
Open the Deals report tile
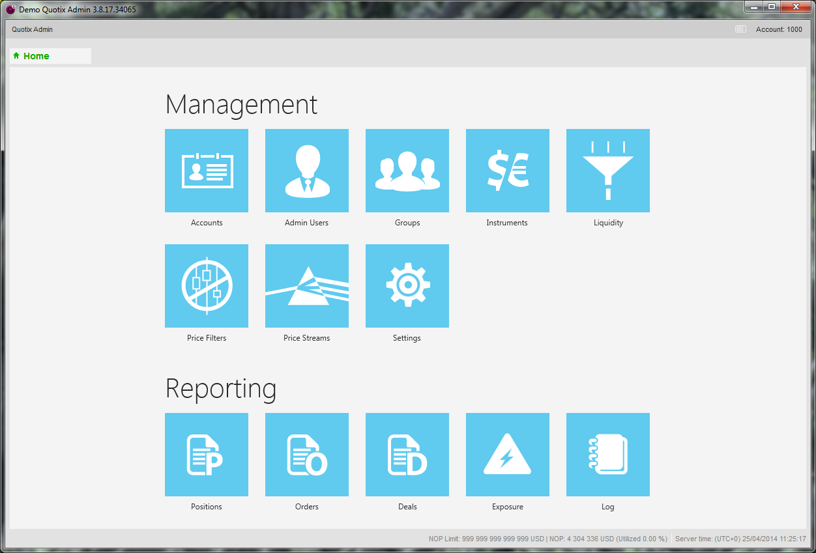(407, 455)
